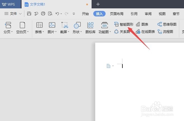Click the Print Preview icon

50,14
